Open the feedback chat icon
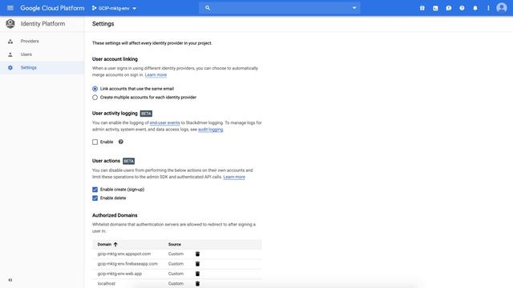513x288 pixels. click(449, 8)
